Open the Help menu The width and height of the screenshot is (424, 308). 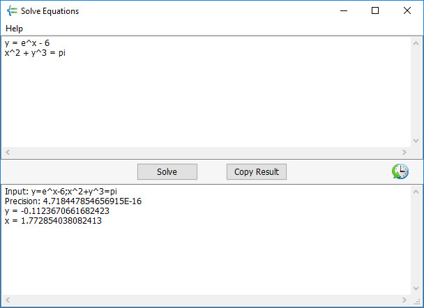point(15,29)
